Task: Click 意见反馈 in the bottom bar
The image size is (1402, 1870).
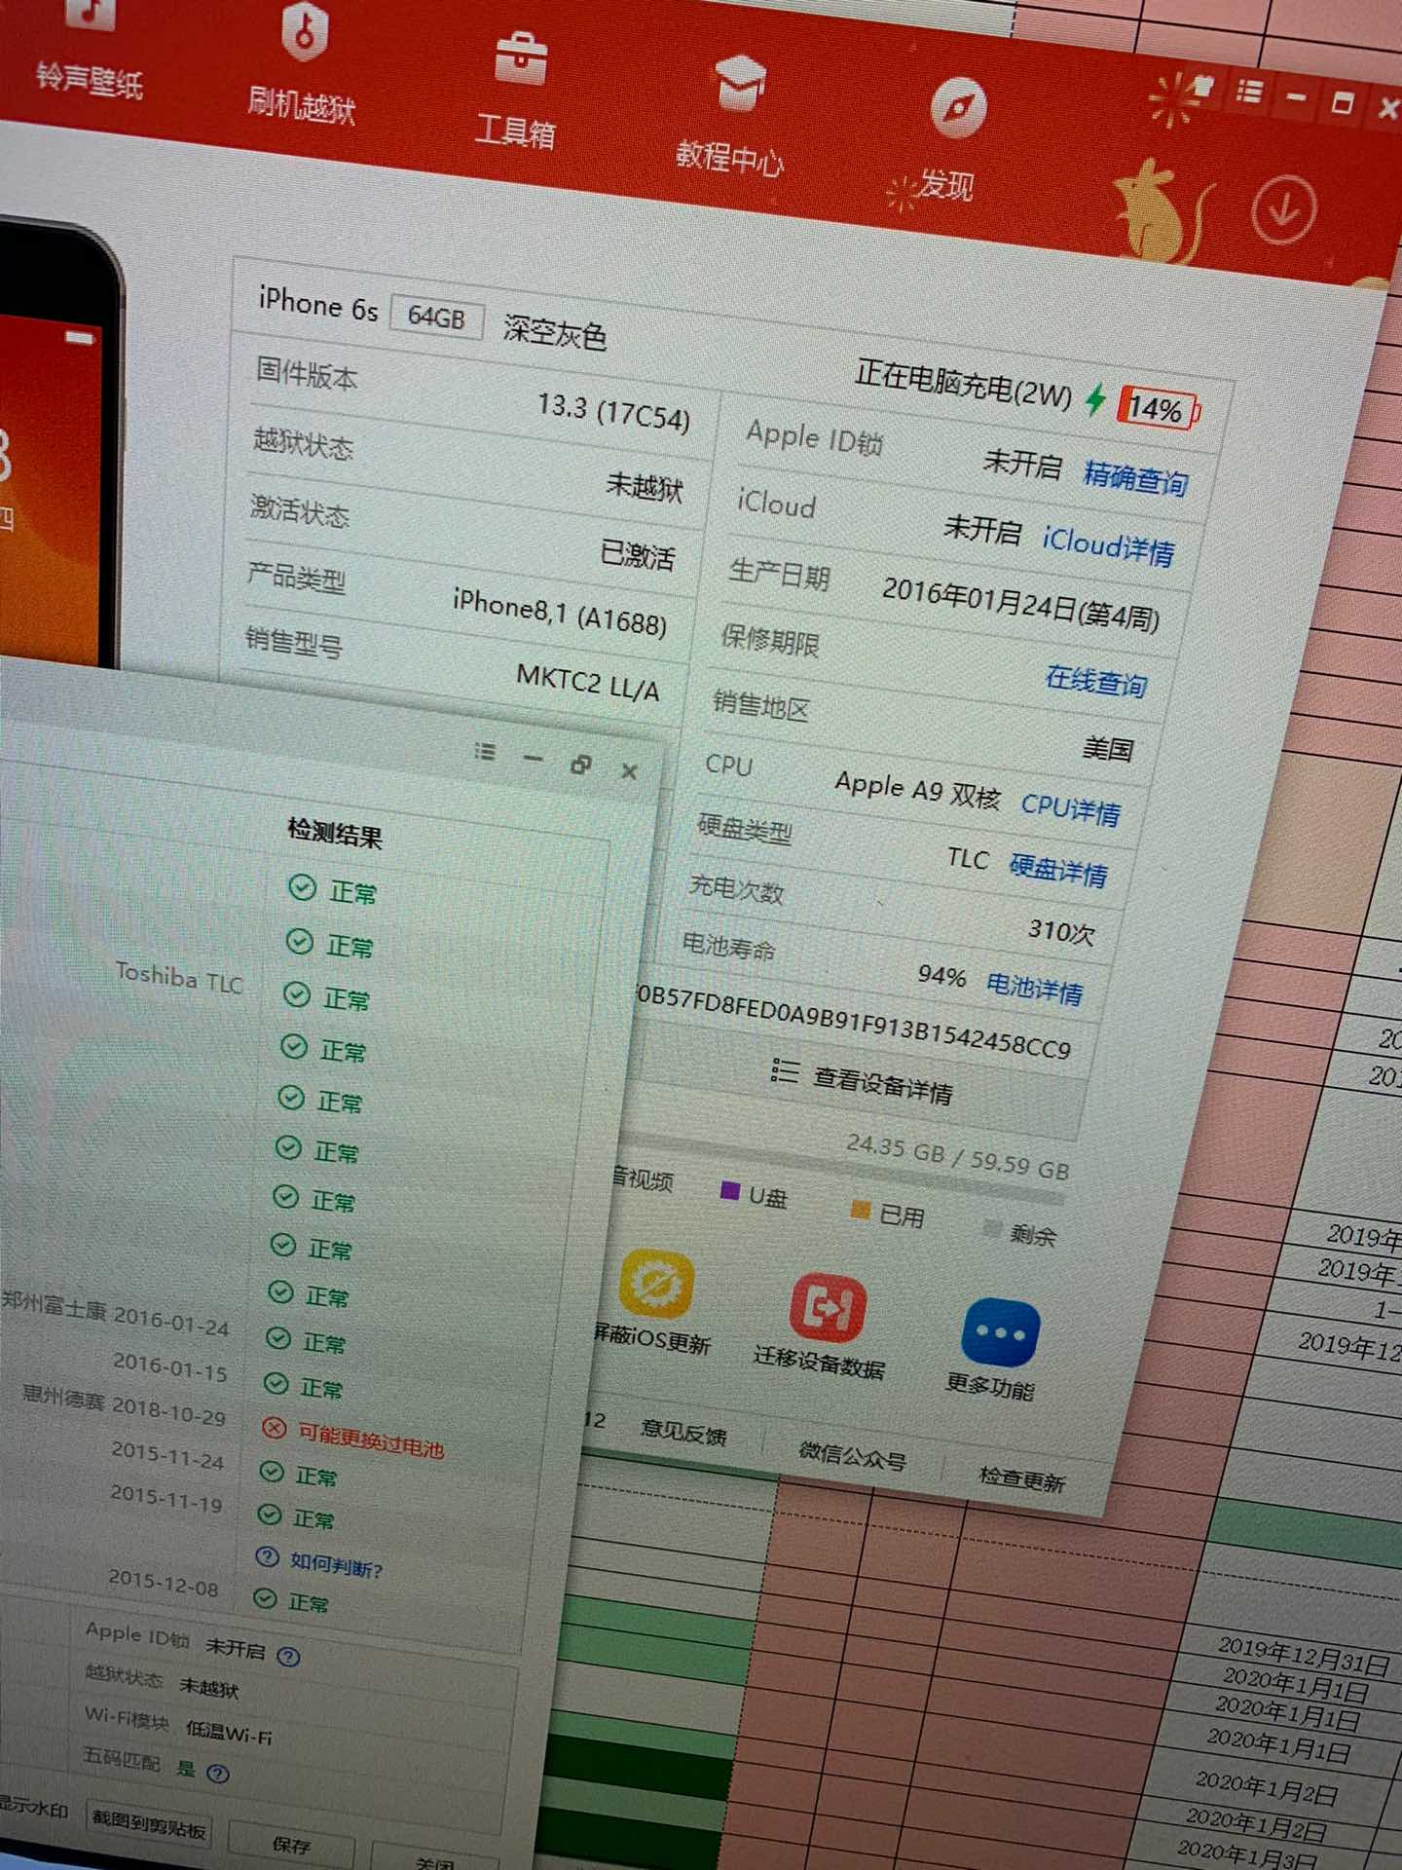Action: 683,1432
